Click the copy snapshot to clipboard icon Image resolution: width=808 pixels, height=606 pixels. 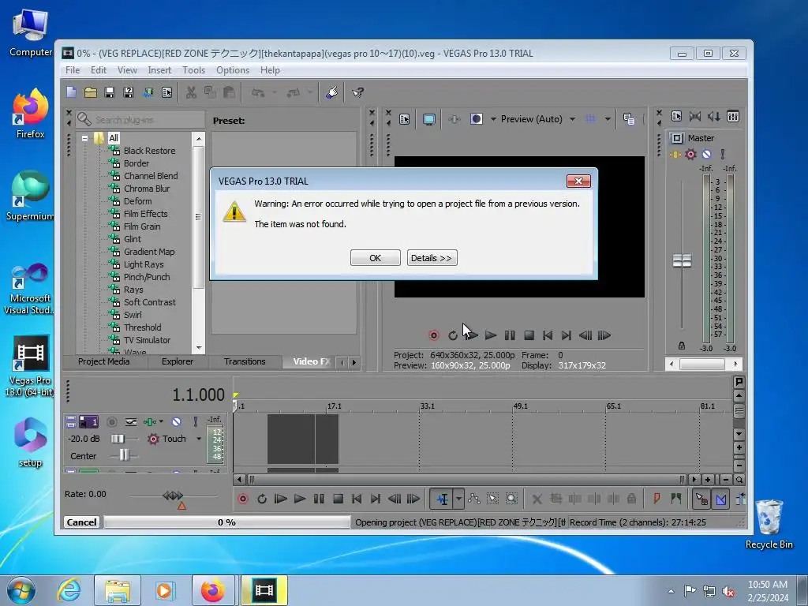tap(629, 119)
